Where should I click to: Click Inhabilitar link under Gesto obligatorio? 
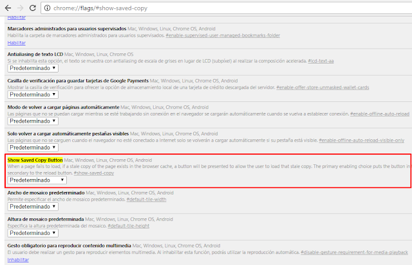pos(18,260)
